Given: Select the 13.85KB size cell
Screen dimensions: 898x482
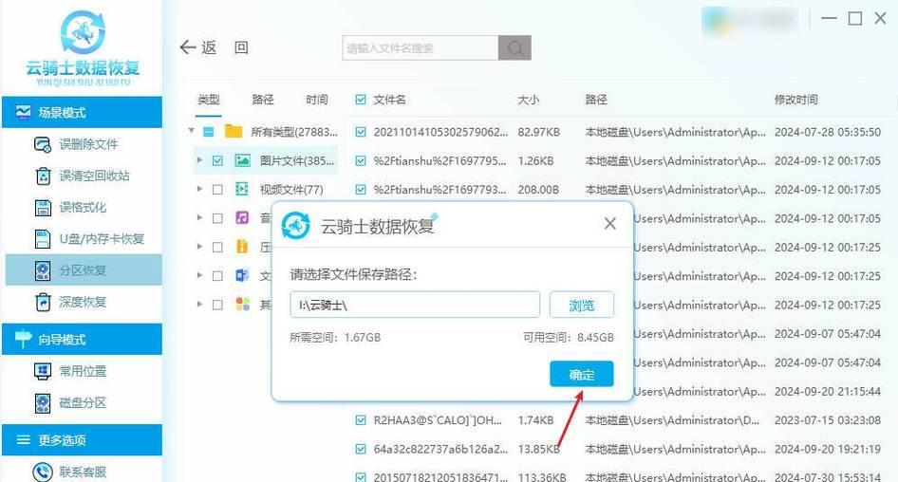Looking at the screenshot, I should (x=539, y=450).
